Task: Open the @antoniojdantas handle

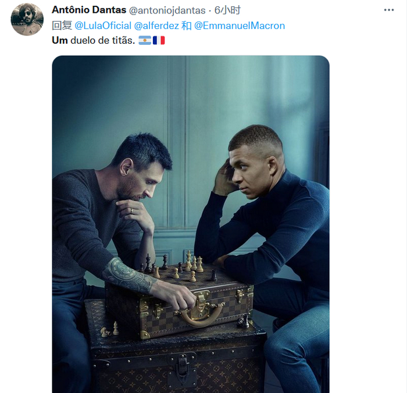Action: [167, 10]
